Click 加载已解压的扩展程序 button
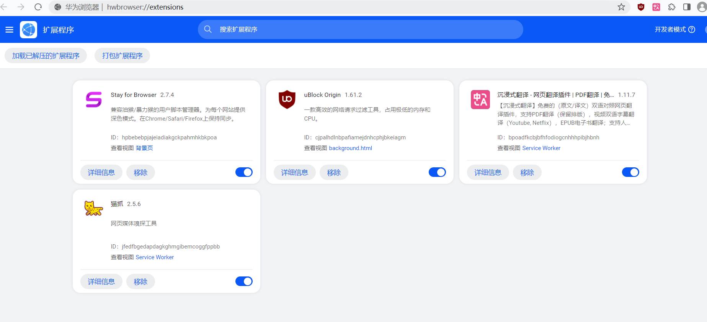This screenshot has width=707, height=322. point(46,56)
